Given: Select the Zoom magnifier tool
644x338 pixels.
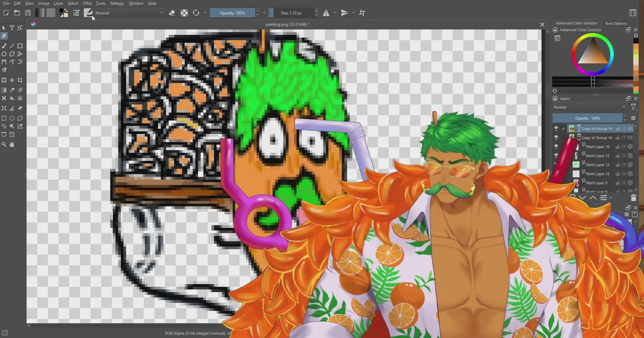Looking at the screenshot, I should 4,145.
